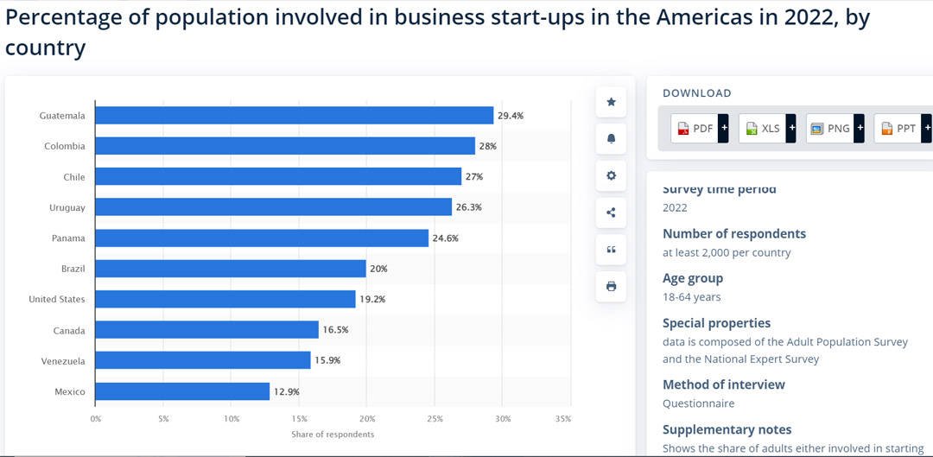Click the United States 19.2% bar

pos(225,299)
